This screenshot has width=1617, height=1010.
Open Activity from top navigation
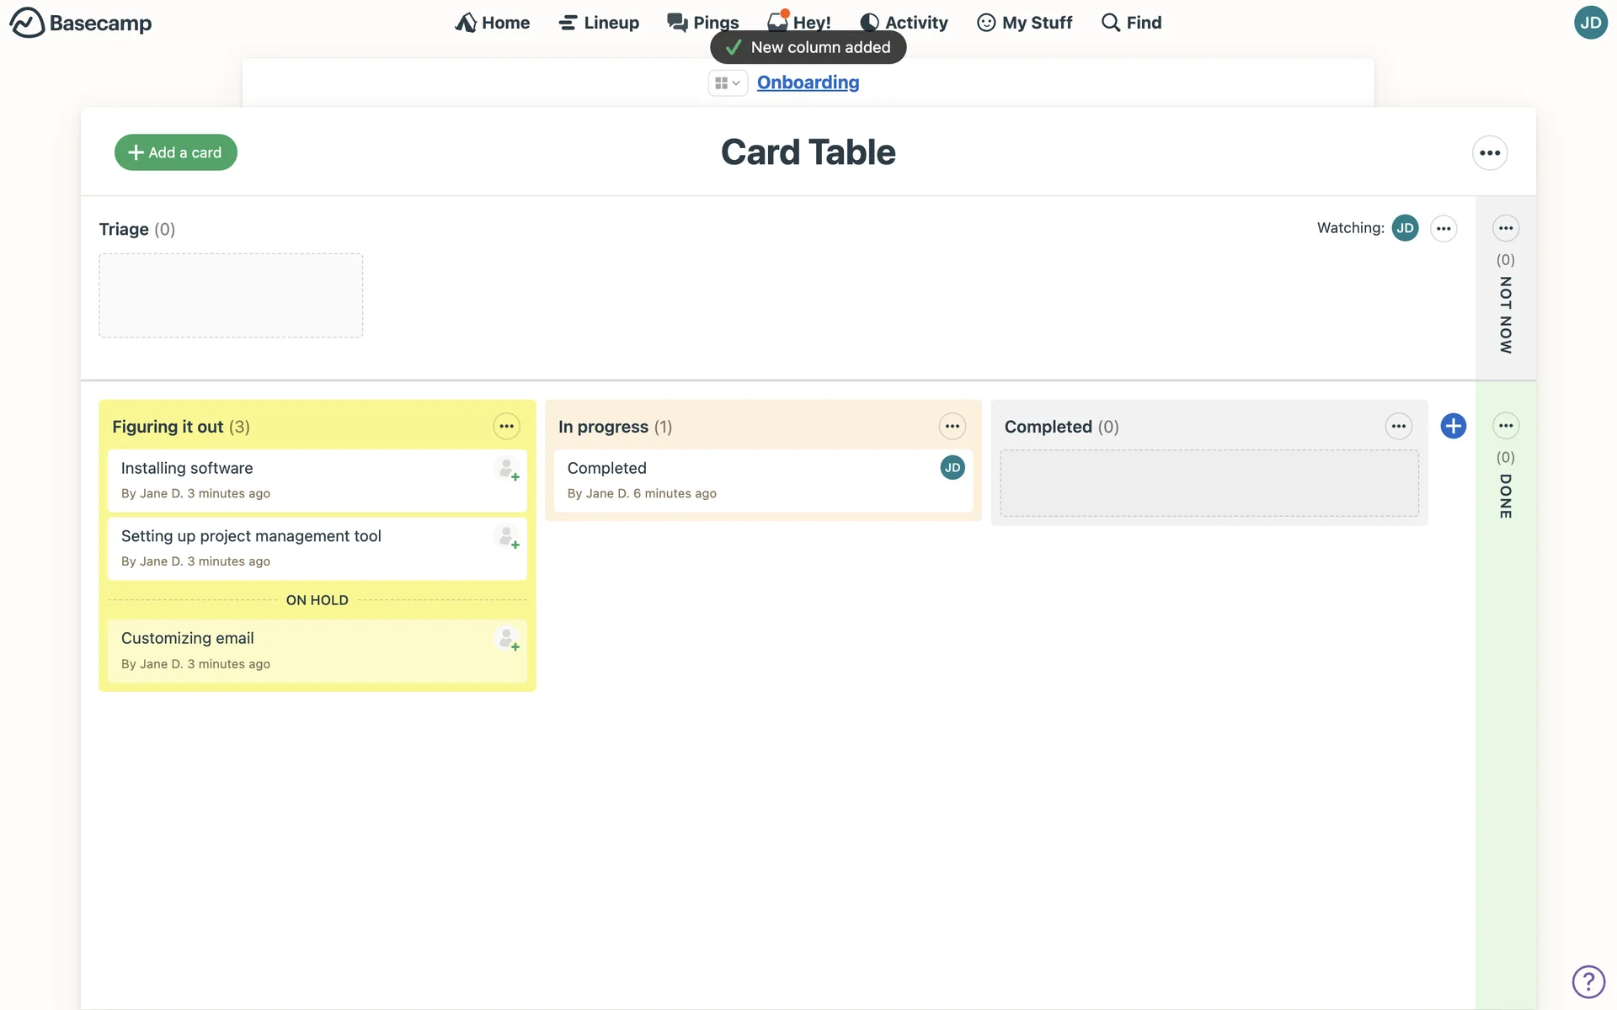point(904,23)
